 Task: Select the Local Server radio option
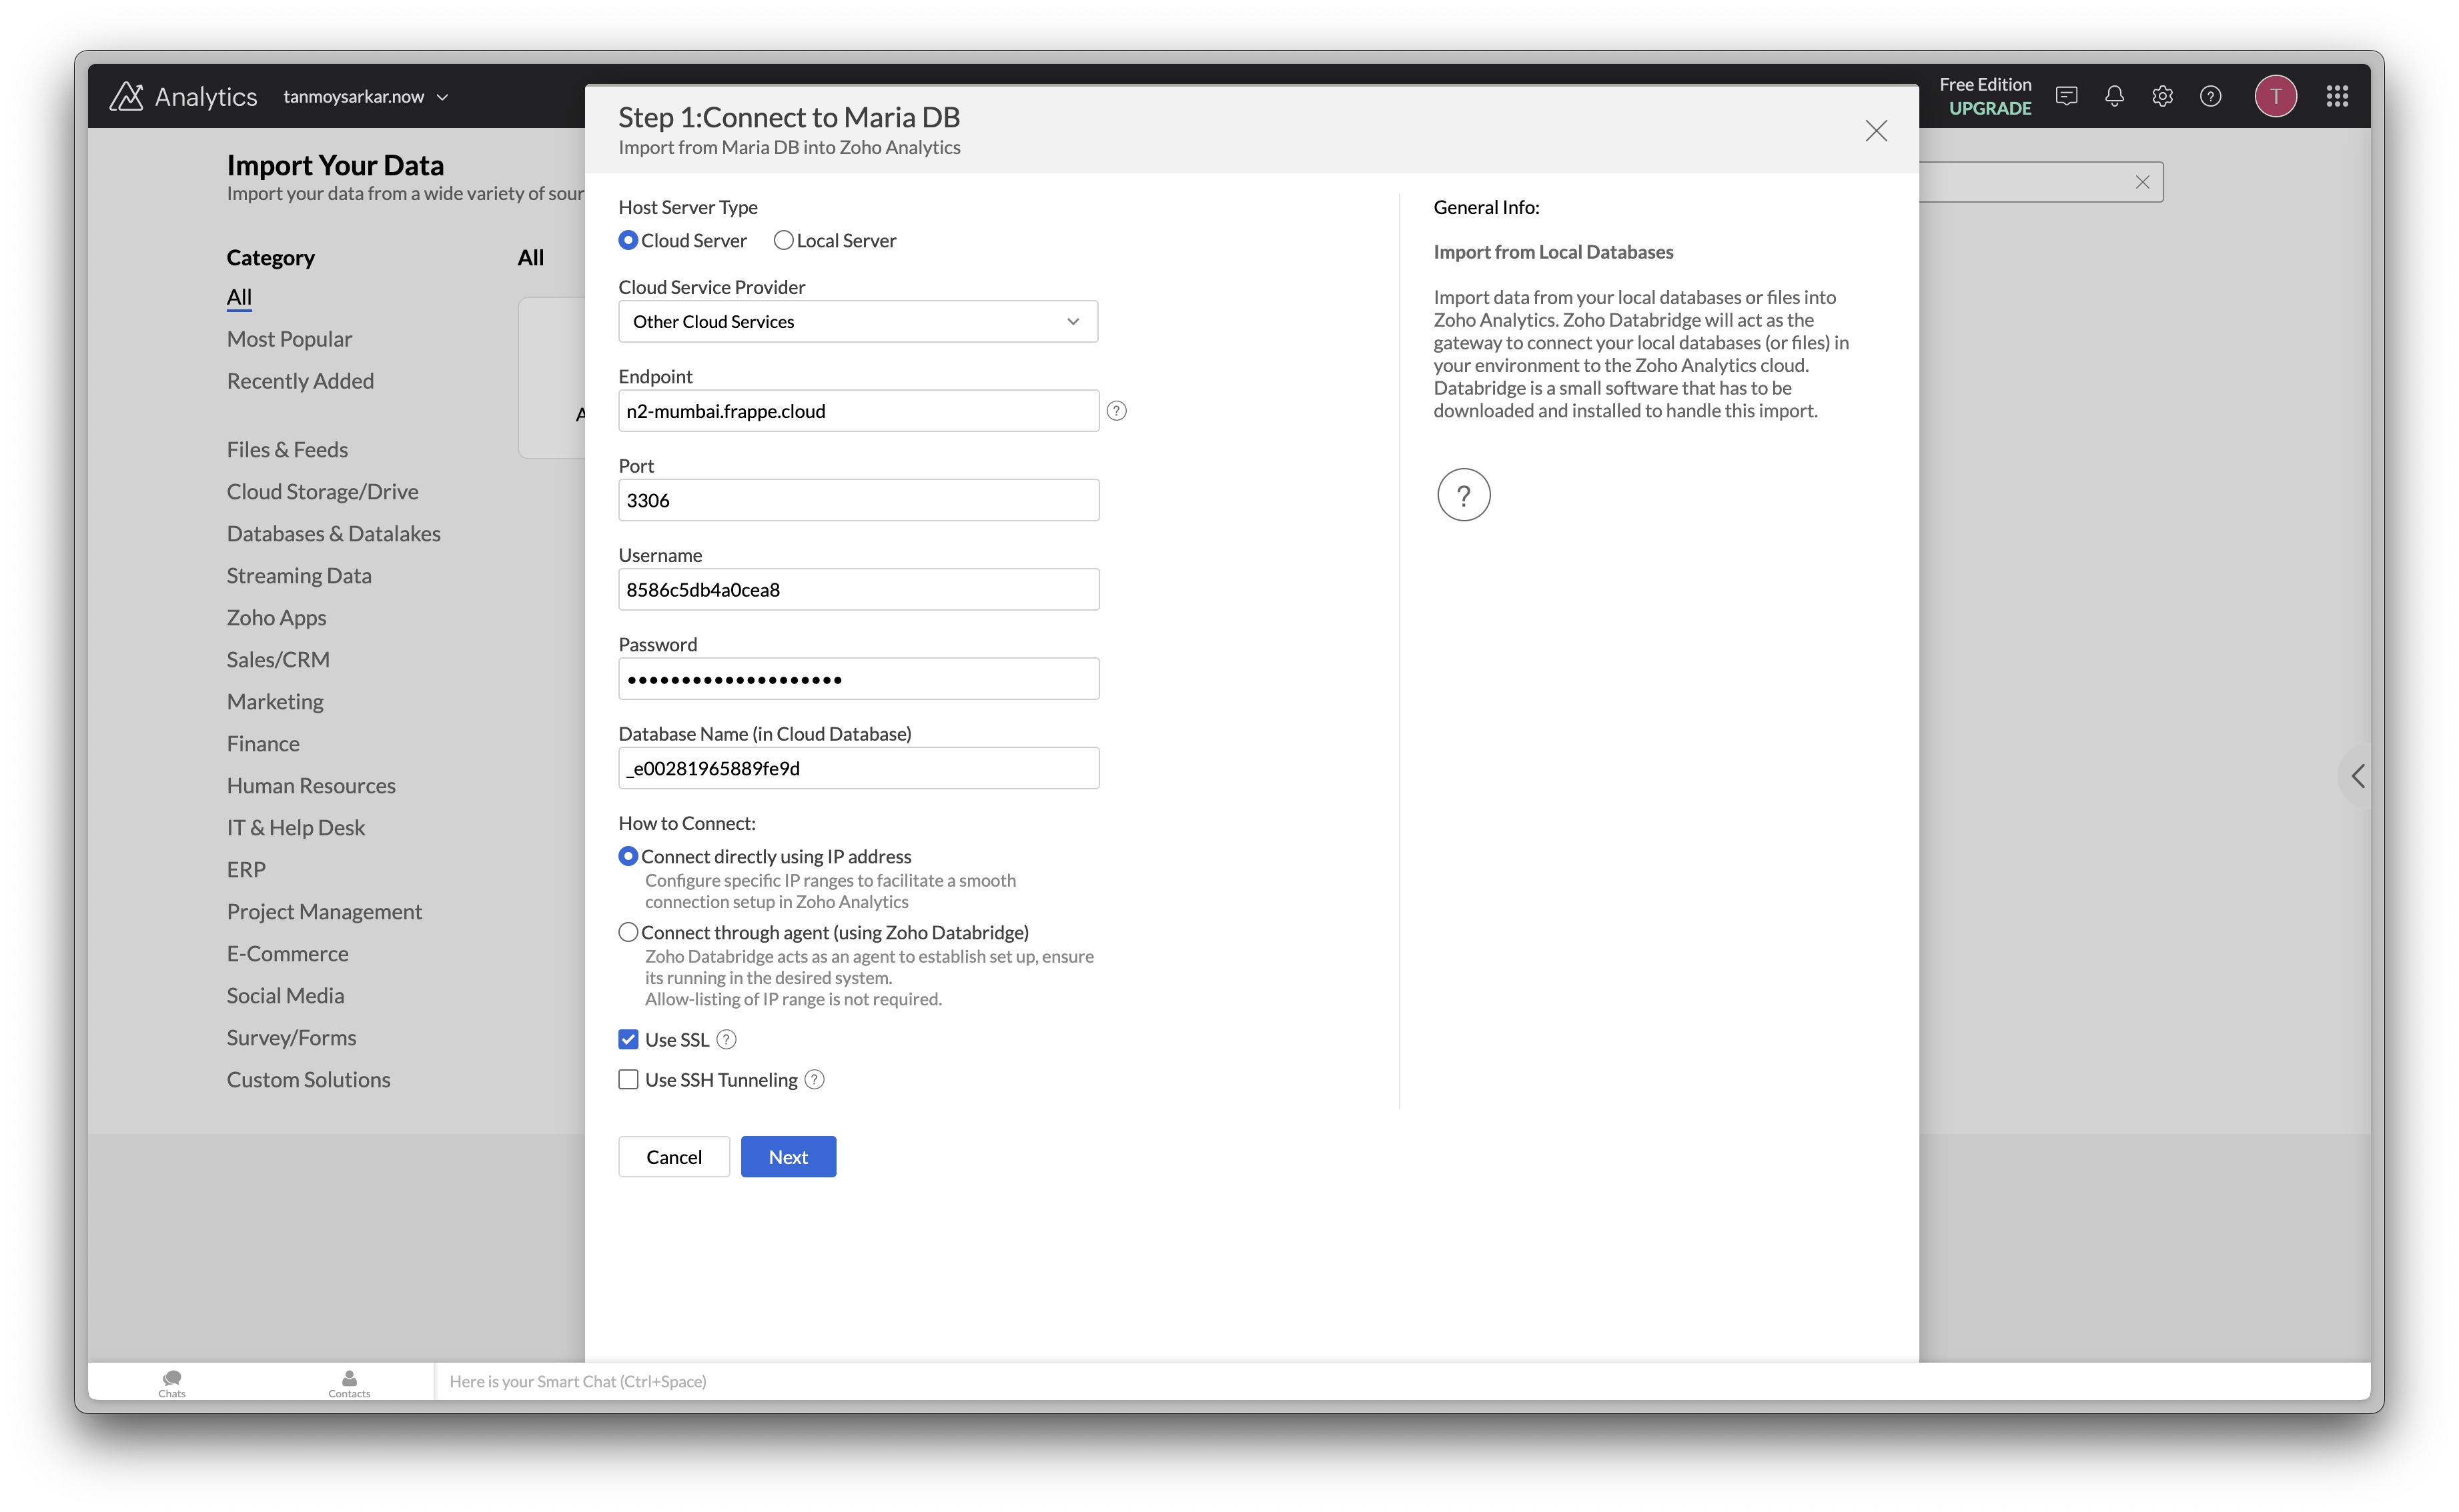pyautogui.click(x=783, y=240)
